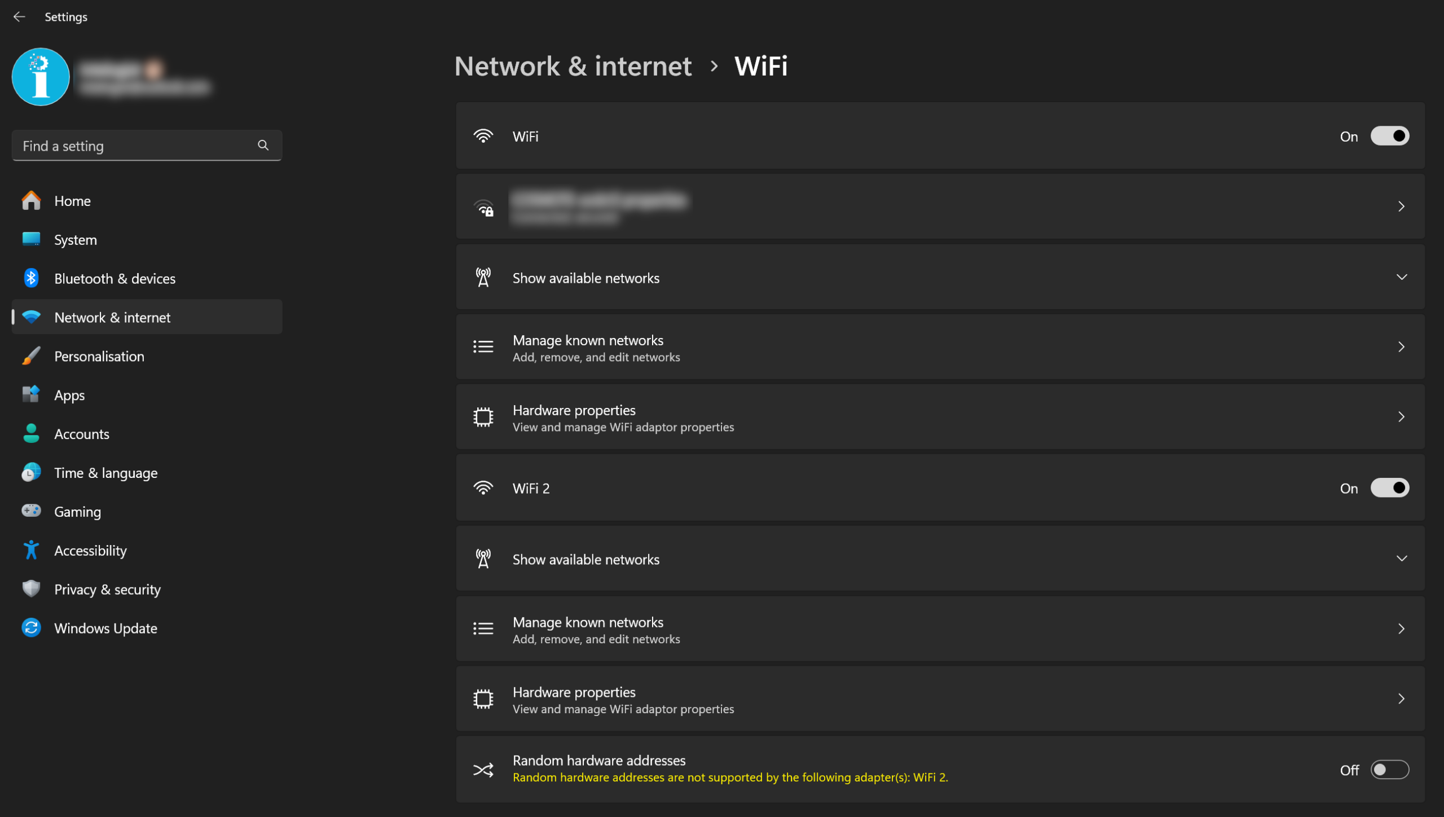This screenshot has height=817, width=1444.
Task: Click Network & internet breadcrumb link
Action: point(573,66)
